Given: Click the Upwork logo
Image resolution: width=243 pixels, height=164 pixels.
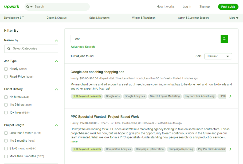Looking at the screenshot, I should point(12,7).
